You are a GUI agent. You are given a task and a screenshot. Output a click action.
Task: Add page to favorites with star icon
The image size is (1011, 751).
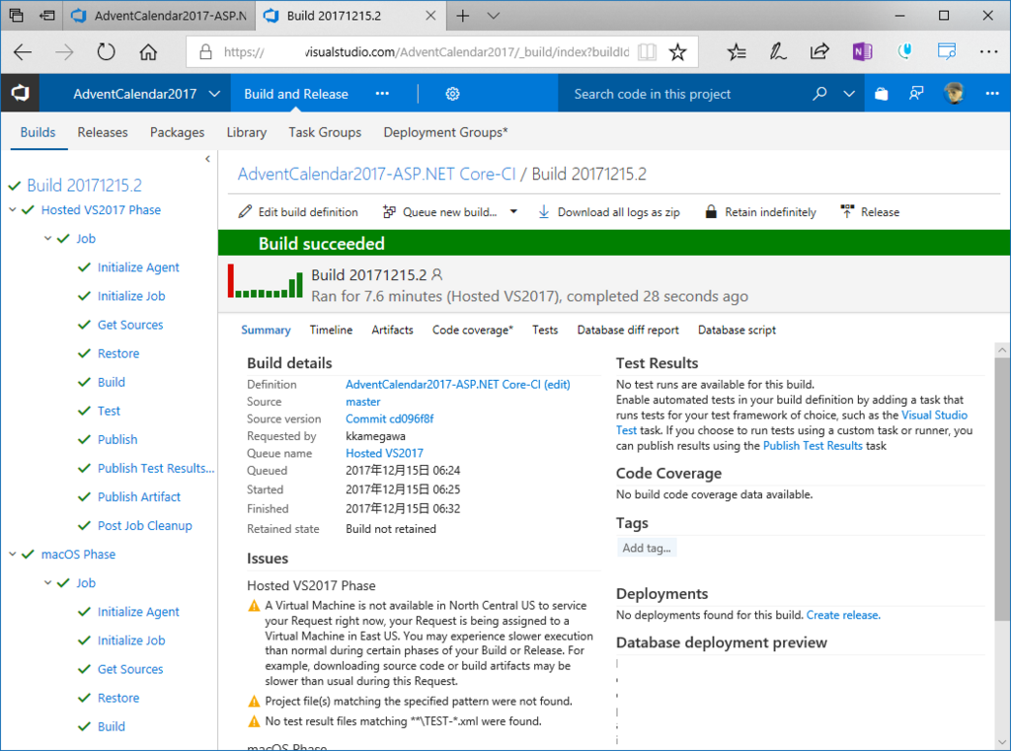click(x=677, y=51)
